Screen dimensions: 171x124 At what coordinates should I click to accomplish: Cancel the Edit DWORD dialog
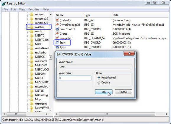tap(123, 92)
